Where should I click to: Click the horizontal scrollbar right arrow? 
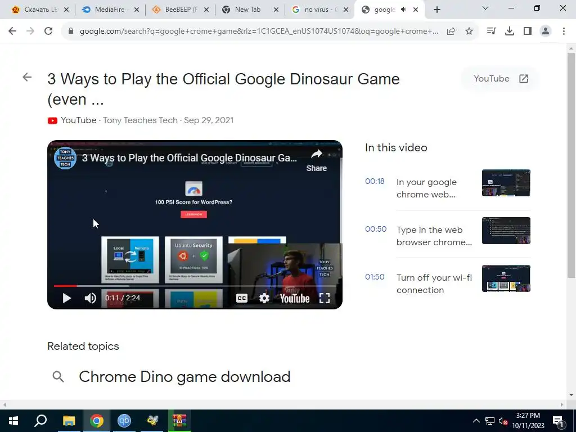[562, 404]
